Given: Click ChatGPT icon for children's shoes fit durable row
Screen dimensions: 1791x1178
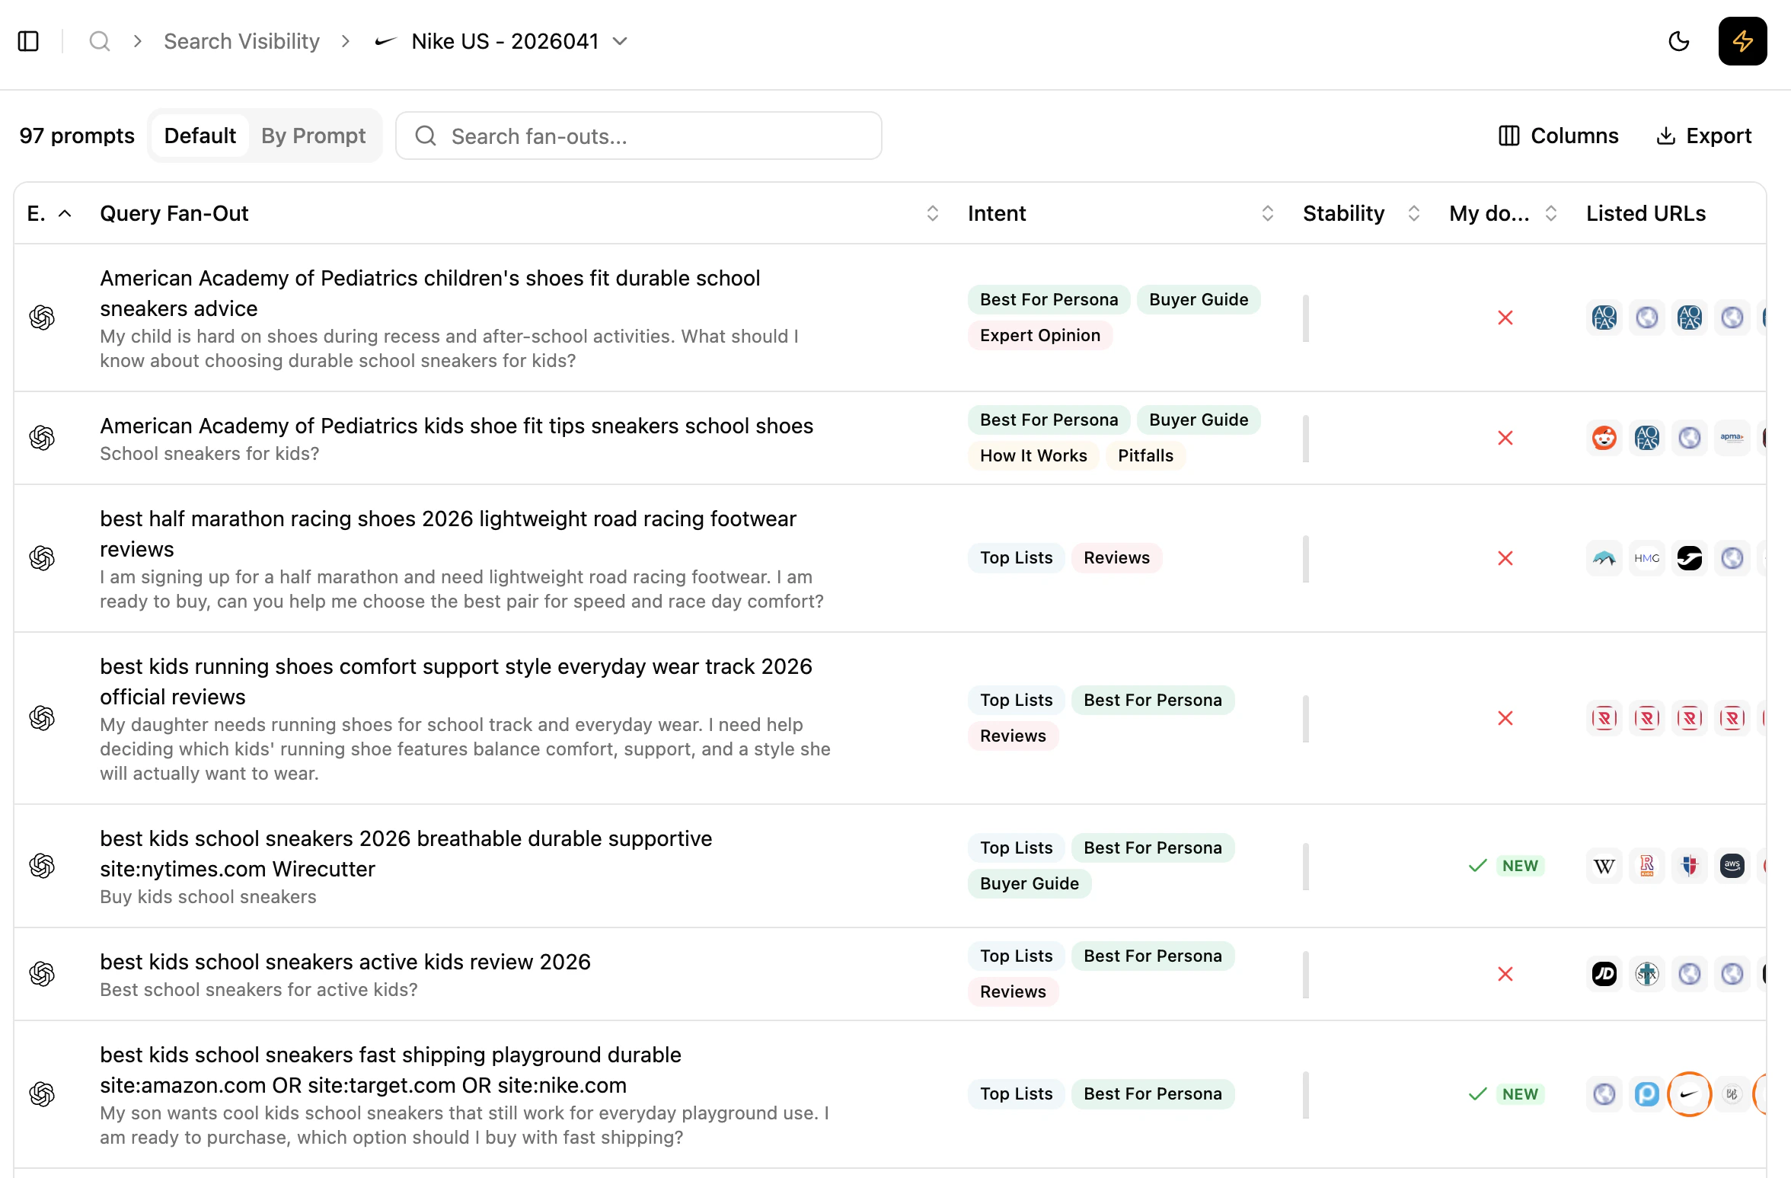Looking at the screenshot, I should pos(42,318).
